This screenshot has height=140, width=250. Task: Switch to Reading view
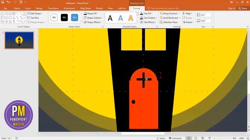click(203, 138)
